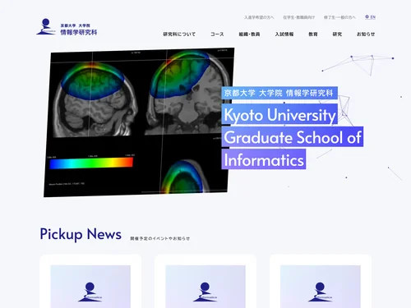Click the Kyoto University headline text
This screenshot has width=411, height=308.
pos(279,115)
